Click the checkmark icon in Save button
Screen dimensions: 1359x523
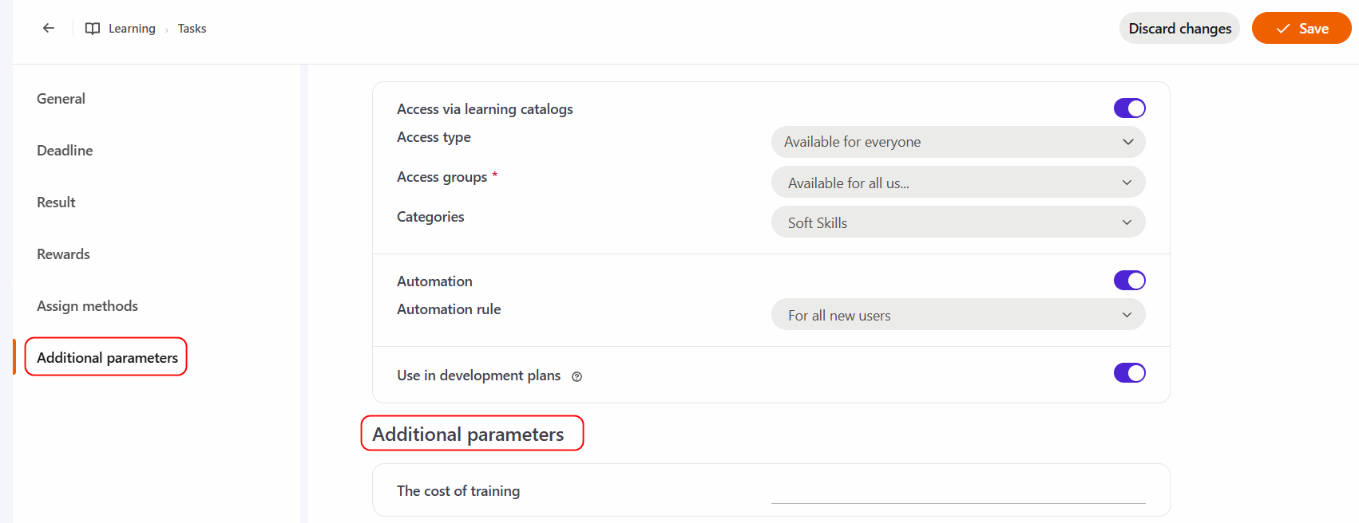1283,29
